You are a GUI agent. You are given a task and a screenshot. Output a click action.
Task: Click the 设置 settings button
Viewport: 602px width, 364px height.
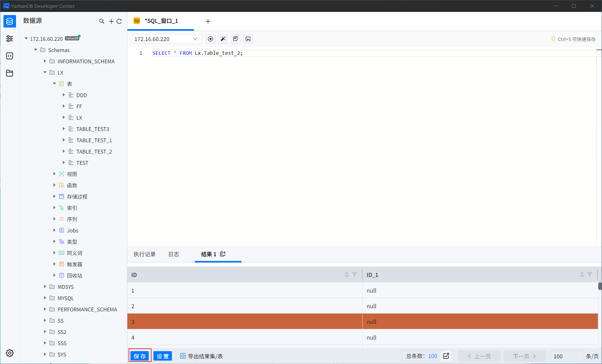[162, 356]
